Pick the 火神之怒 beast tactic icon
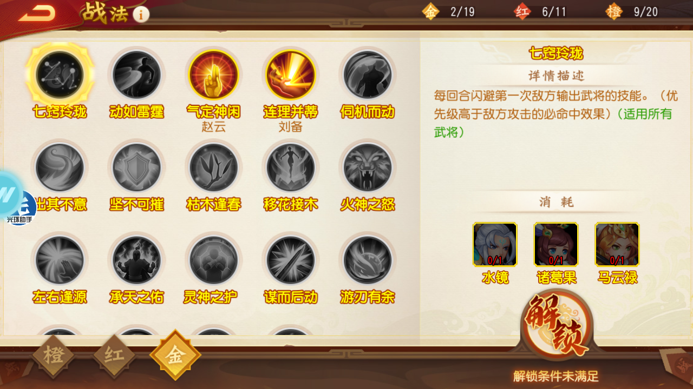 367,167
